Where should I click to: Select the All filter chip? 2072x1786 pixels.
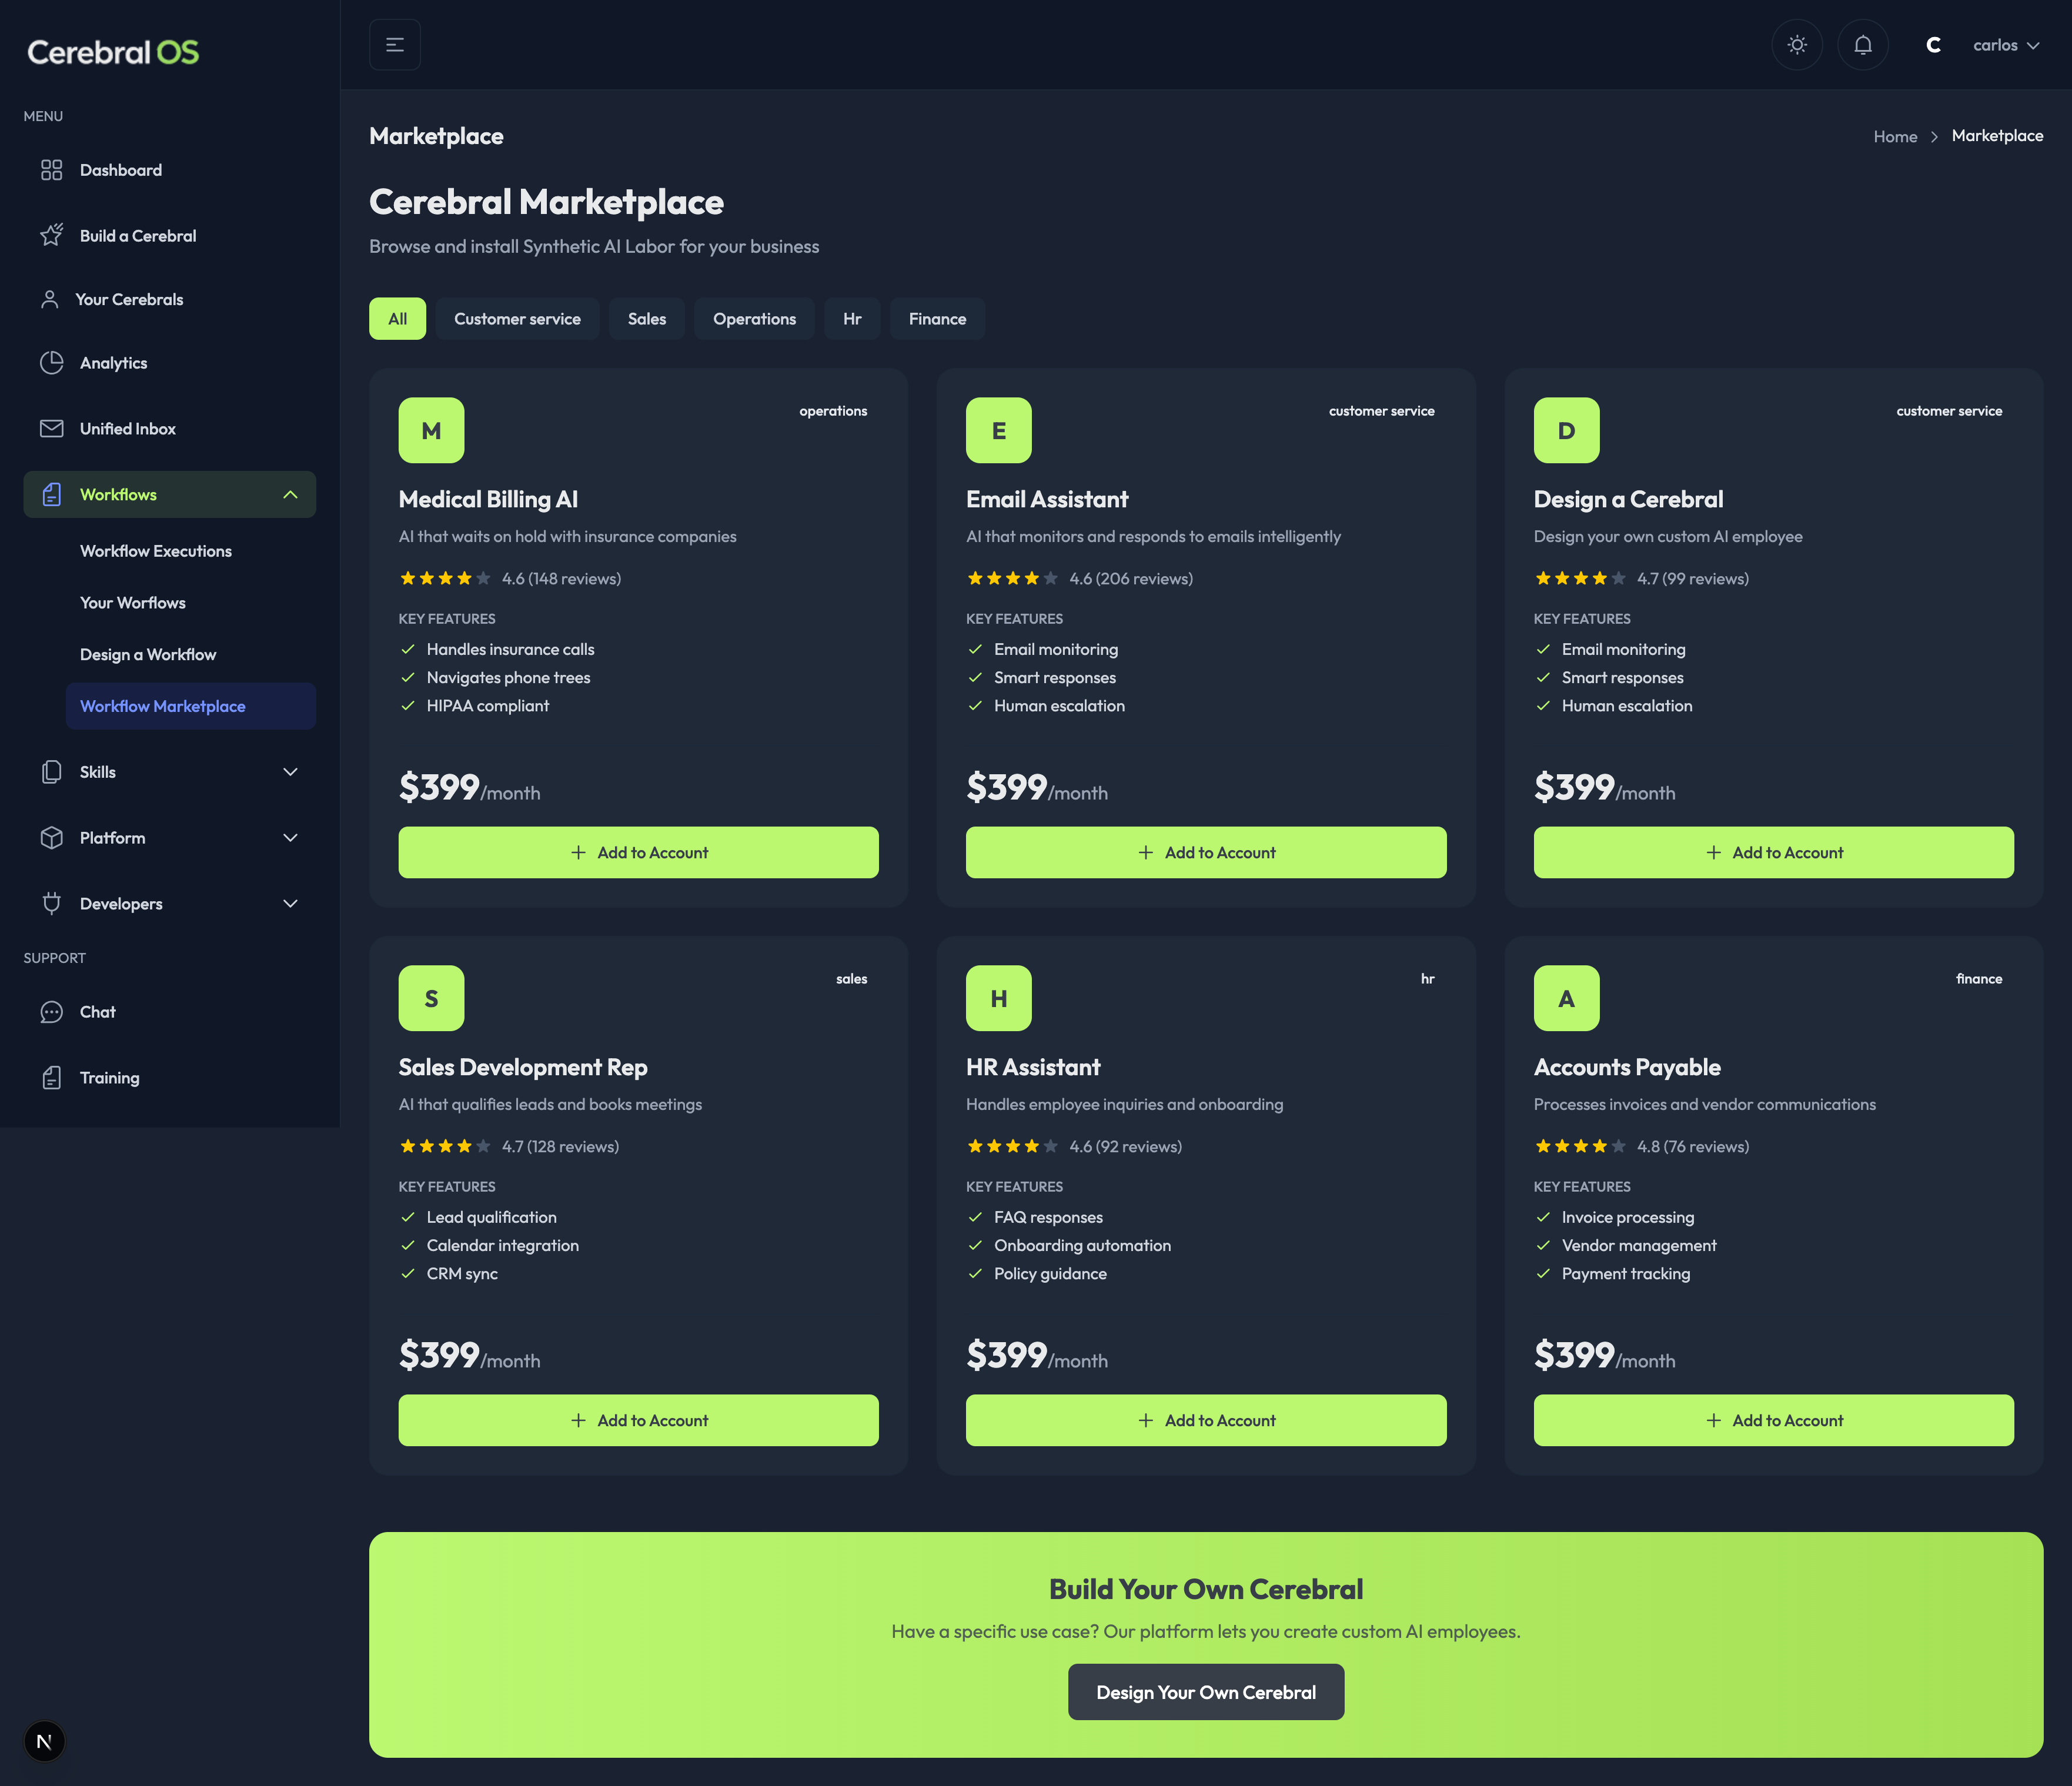click(x=397, y=319)
